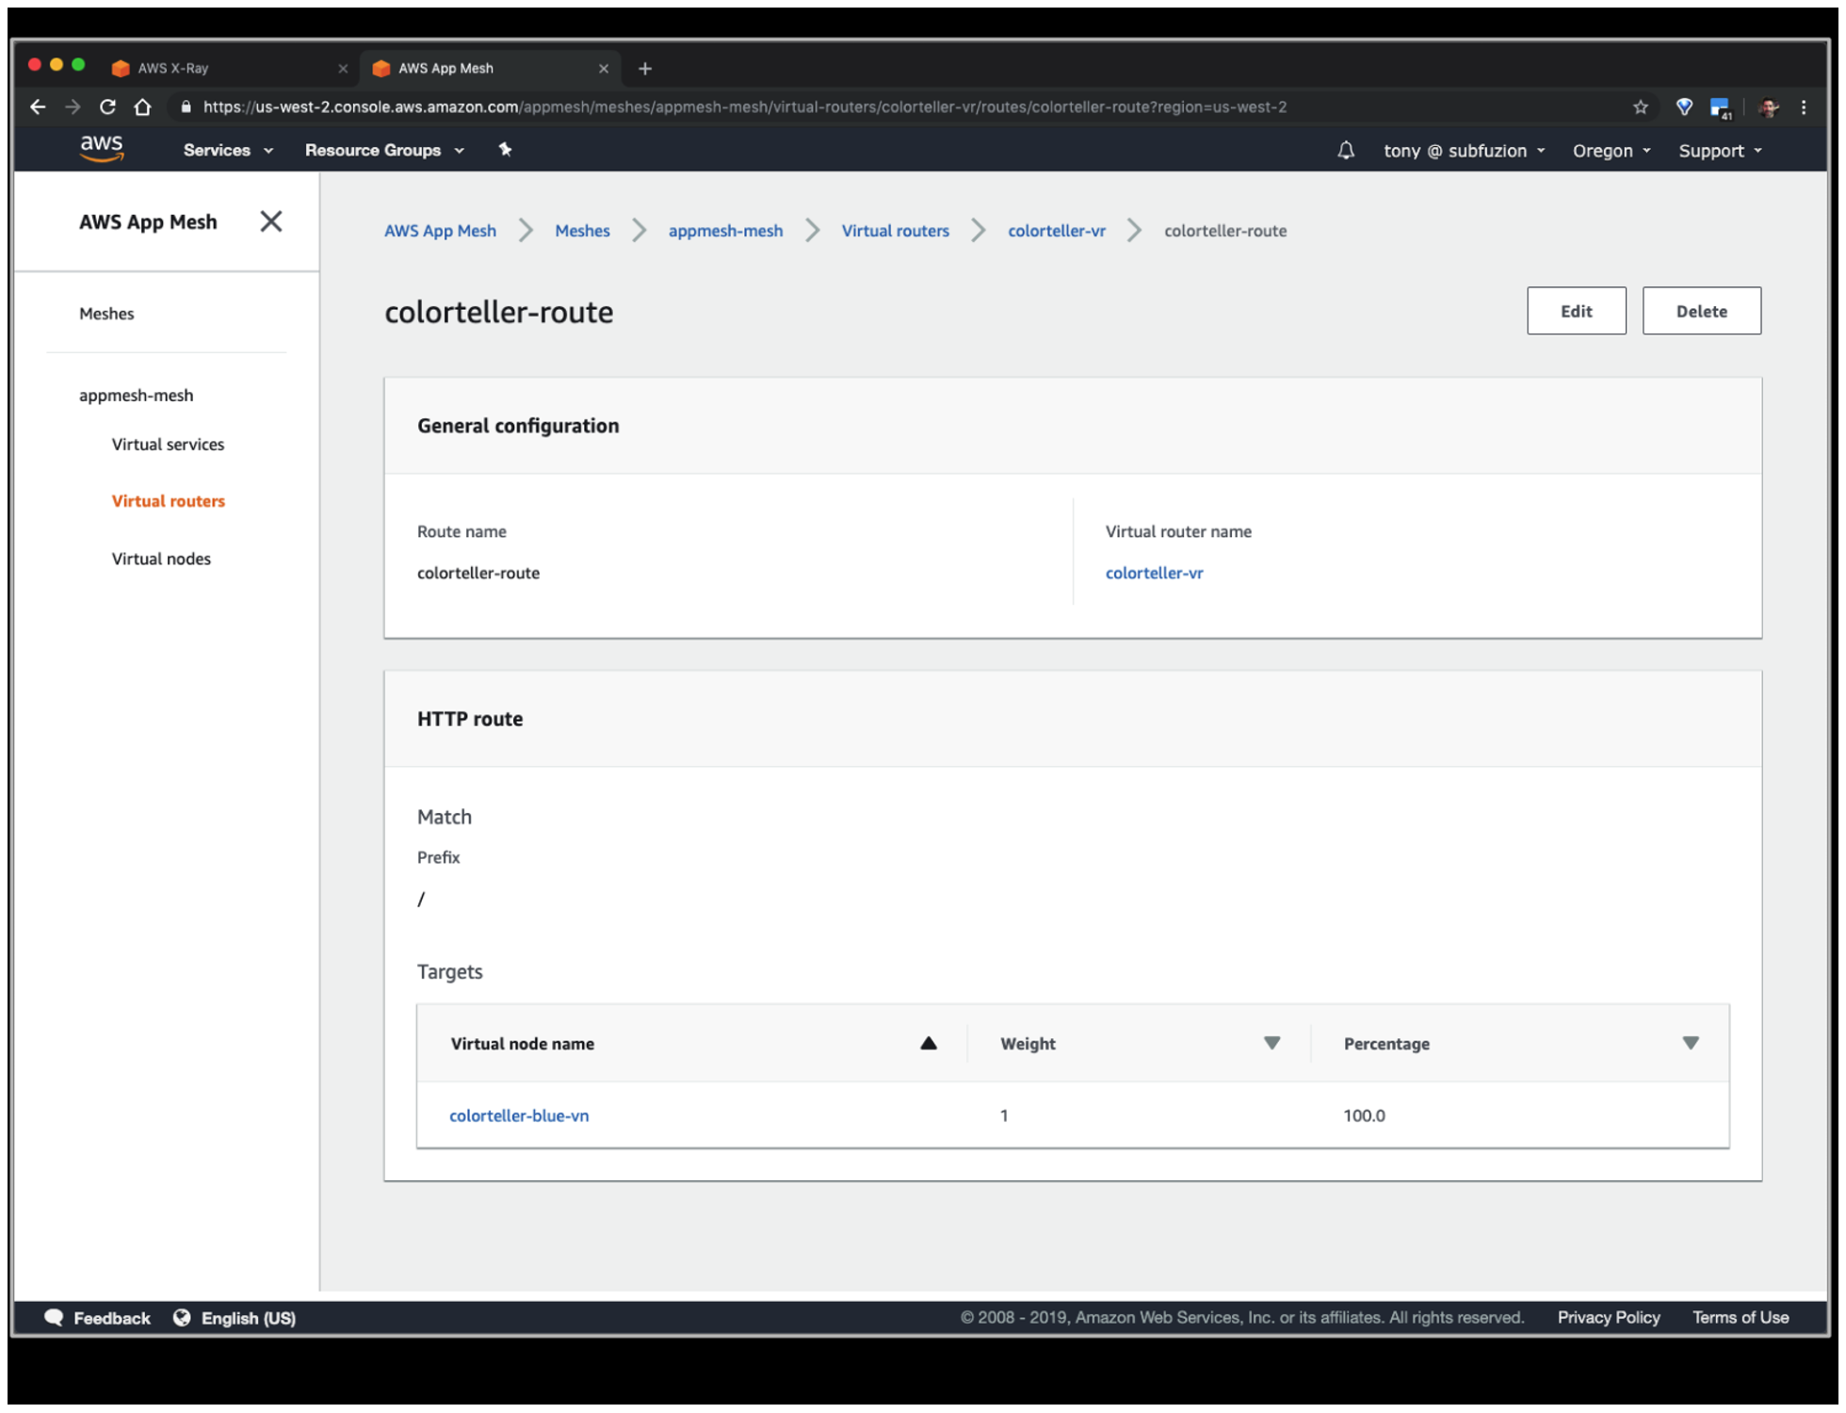Select Virtual nodes in sidebar
This screenshot has width=1846, height=1413.
click(161, 559)
